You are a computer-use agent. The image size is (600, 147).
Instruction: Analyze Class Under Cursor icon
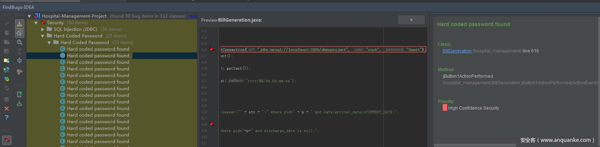point(7,33)
